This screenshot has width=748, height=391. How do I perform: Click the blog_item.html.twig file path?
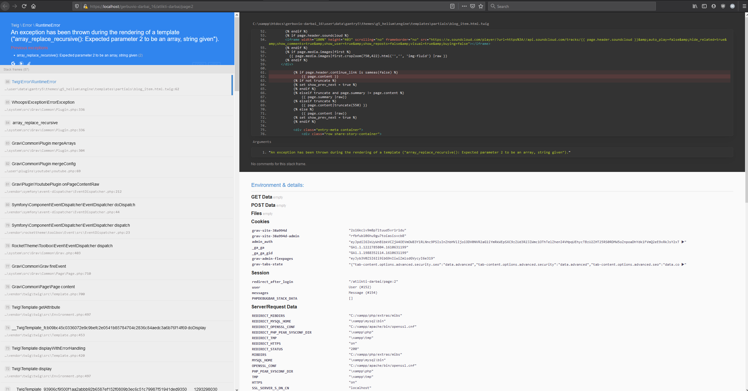[x=371, y=24]
